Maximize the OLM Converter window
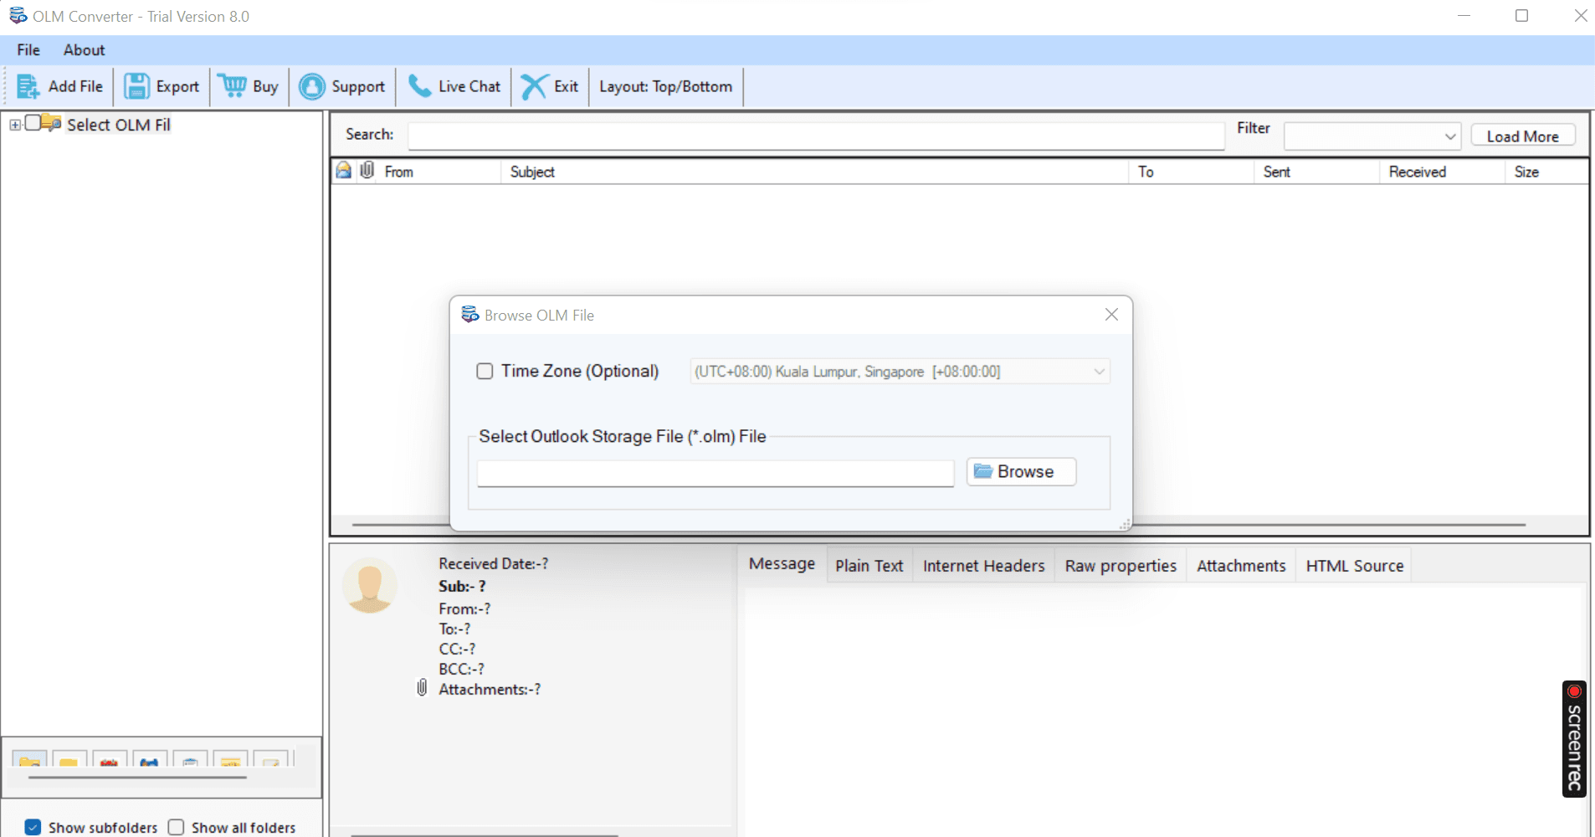 pos(1522,16)
